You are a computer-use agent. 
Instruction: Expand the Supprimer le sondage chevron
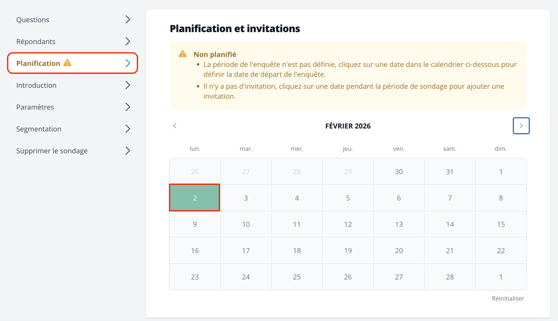pos(128,150)
